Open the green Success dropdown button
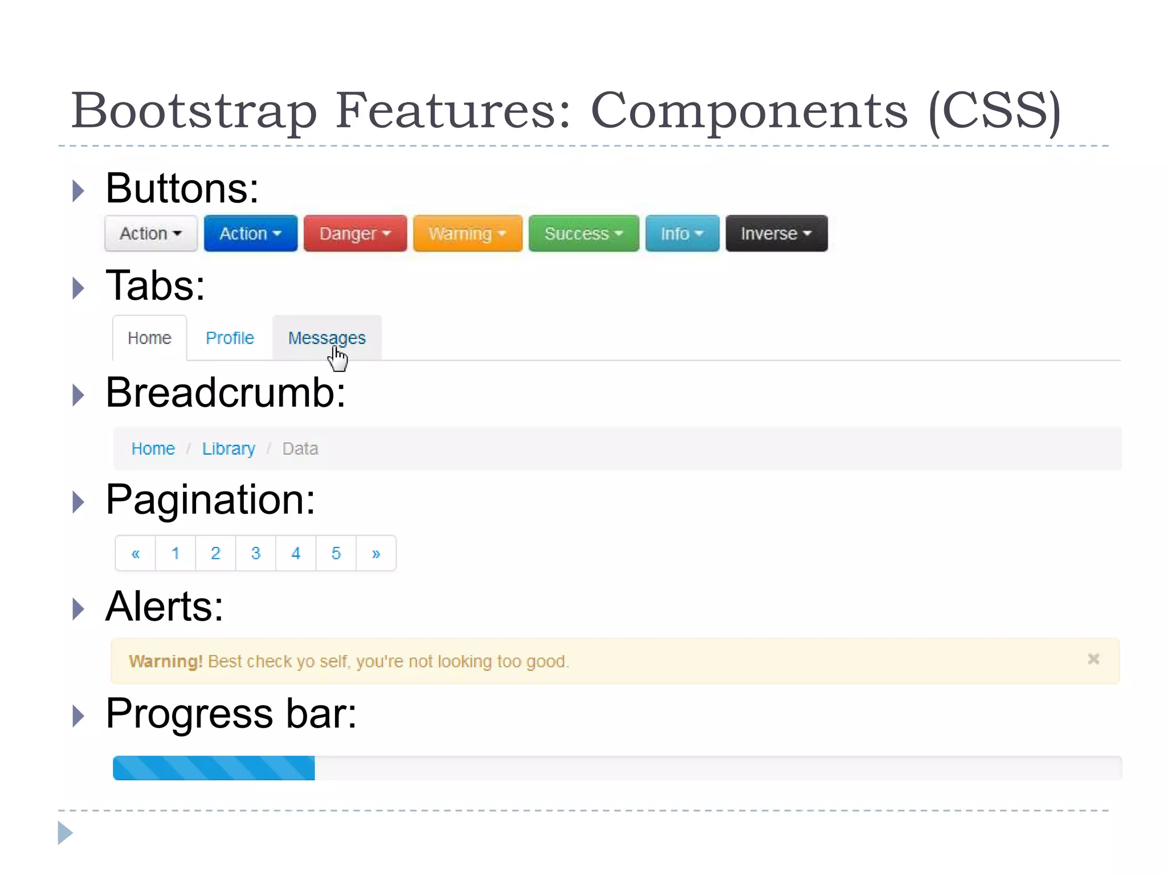The height and width of the screenshot is (875, 1167). (584, 234)
